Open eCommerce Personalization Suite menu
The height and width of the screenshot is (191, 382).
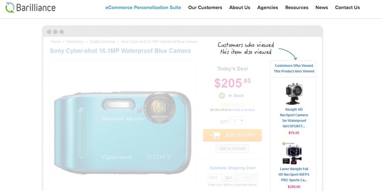point(143,8)
